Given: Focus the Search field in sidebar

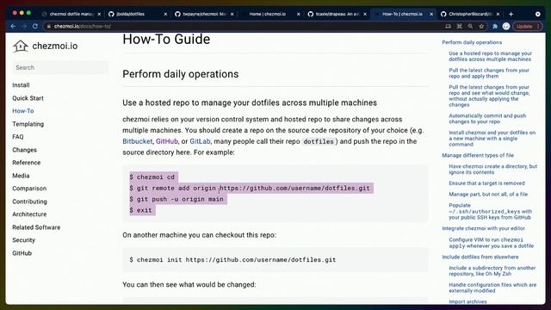Looking at the screenshot, I should click(60, 67).
